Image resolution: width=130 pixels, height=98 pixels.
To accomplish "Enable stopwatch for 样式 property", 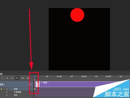I will click(7, 95).
